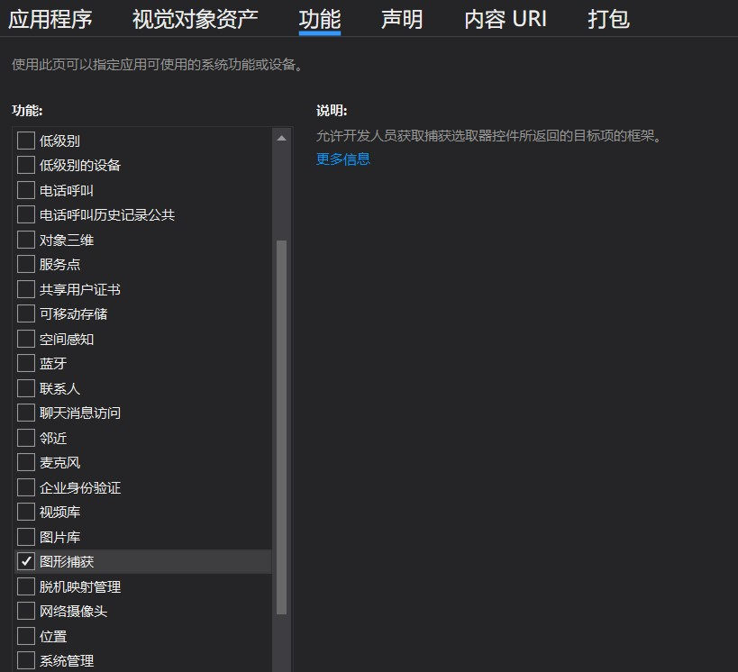Enable the 低级别 capability checkbox
738x672 pixels.
click(26, 141)
